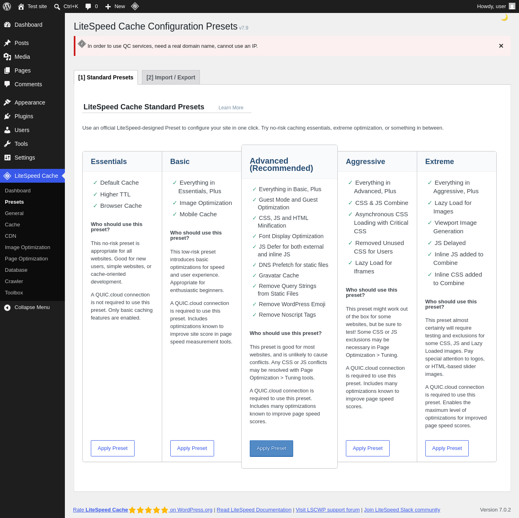Apply the Aggressive preset
Image resolution: width=519 pixels, height=518 pixels.
368,448
